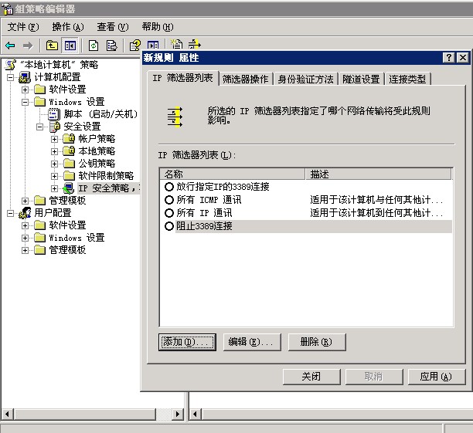Click the 描述 column header

click(379, 174)
